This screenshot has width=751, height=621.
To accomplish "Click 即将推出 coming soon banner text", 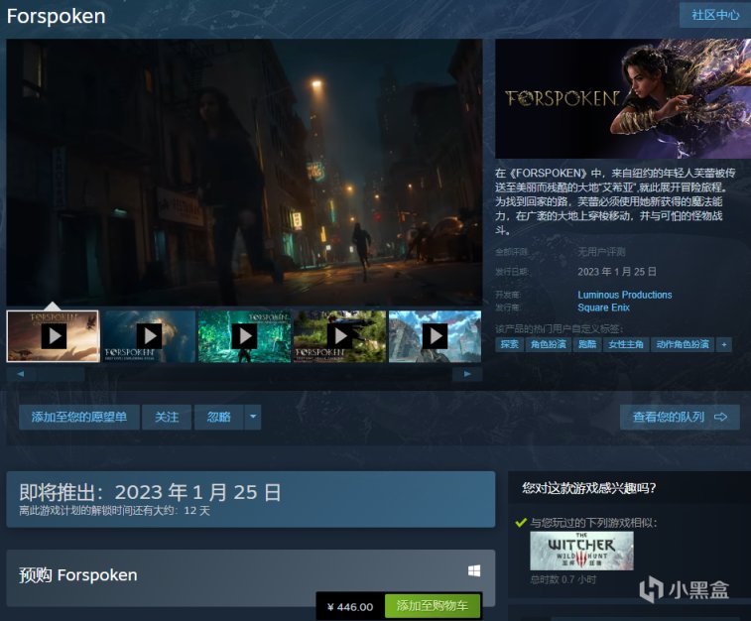I will (150, 492).
